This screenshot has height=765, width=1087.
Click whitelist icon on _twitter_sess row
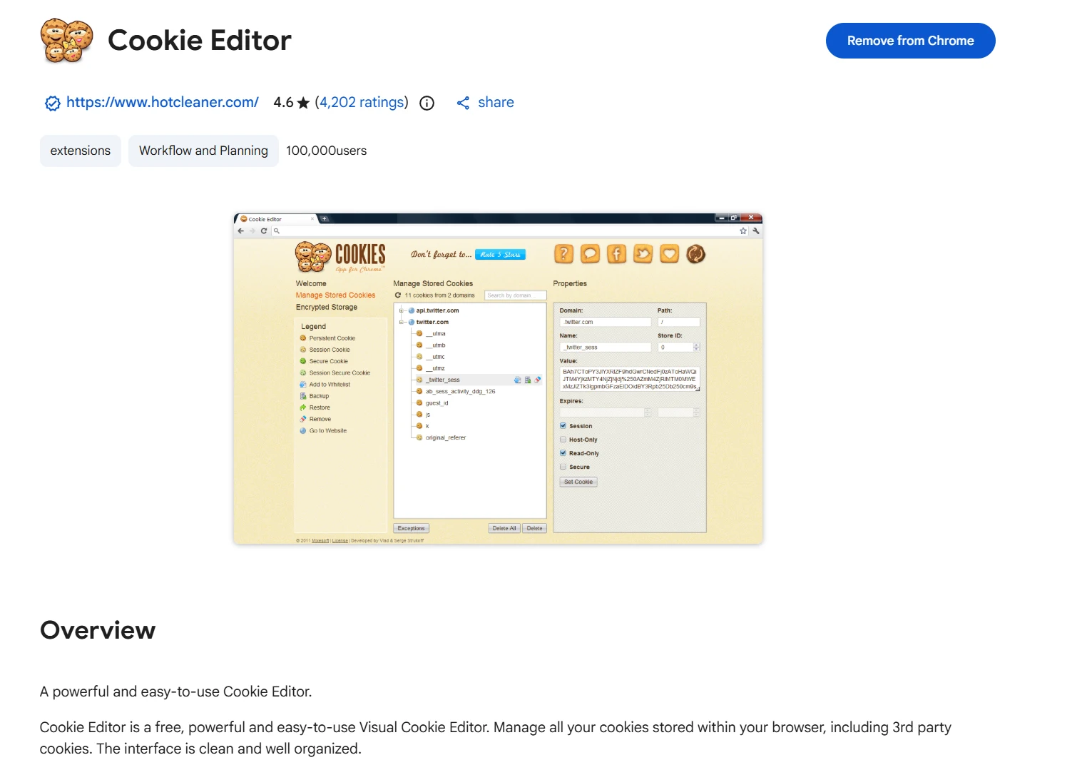(x=518, y=380)
